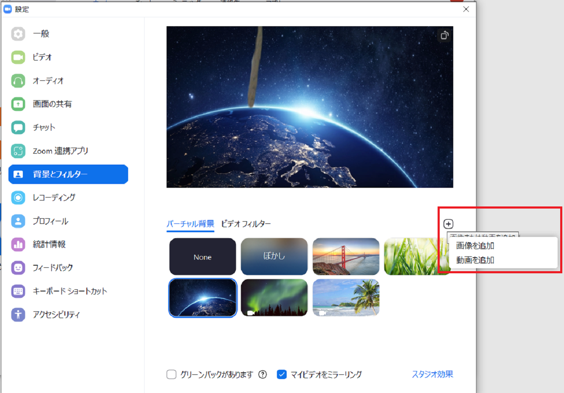Click the green screen help question mark
The image size is (564, 393).
pos(263,374)
